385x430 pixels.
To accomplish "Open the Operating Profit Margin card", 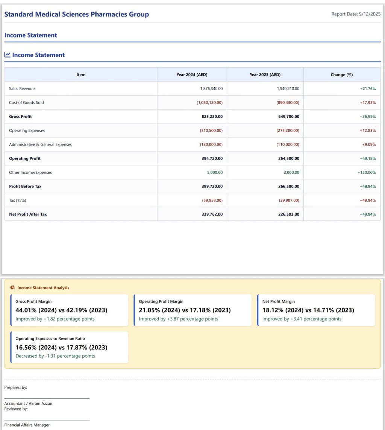I will point(192,310).
